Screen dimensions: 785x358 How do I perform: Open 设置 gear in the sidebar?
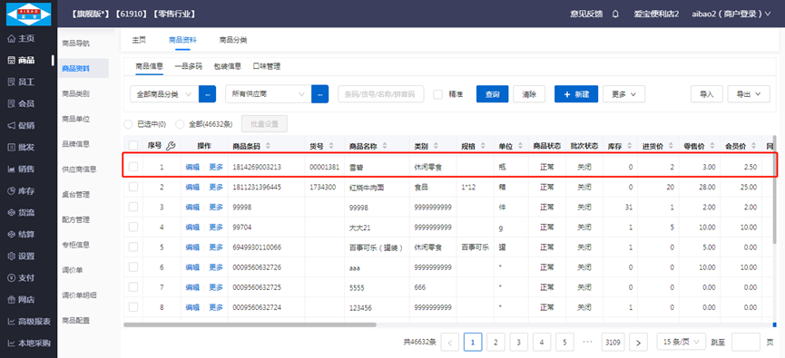21,256
